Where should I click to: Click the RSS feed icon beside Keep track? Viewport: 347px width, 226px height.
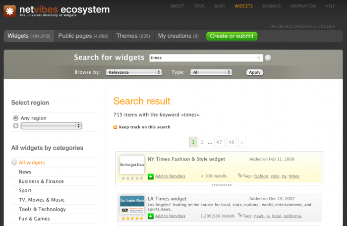click(116, 127)
